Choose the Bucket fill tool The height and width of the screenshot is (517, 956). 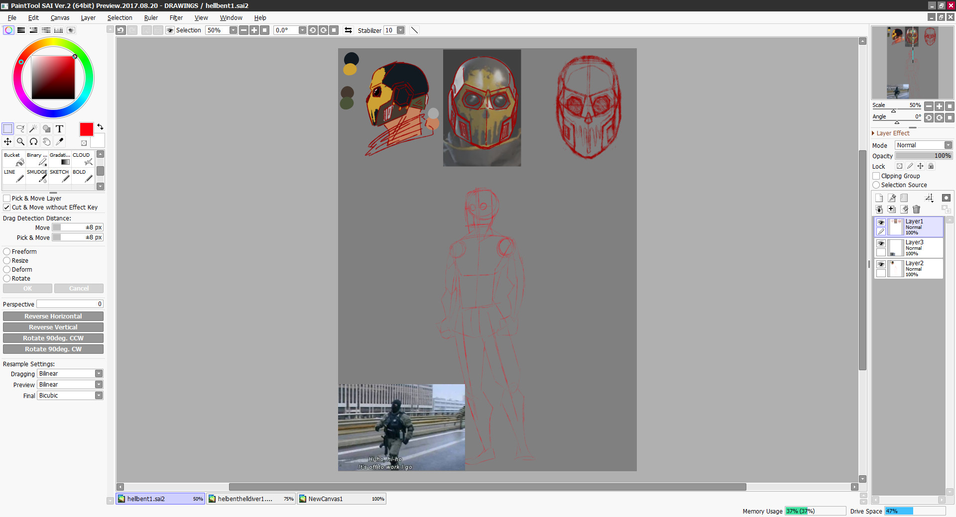coord(13,159)
